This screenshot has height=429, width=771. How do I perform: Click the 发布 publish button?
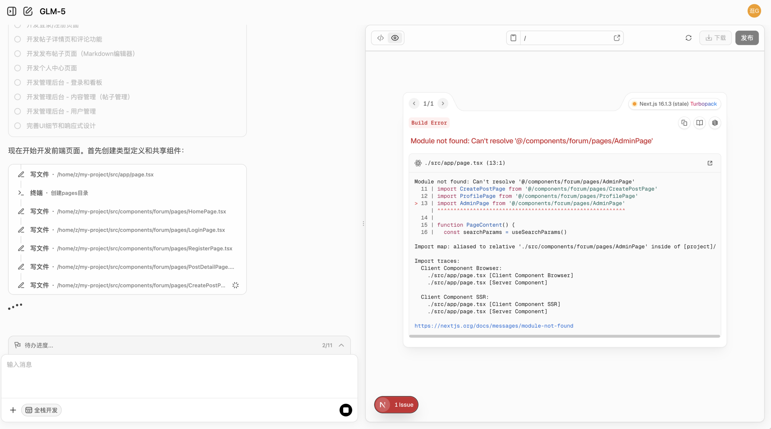(x=747, y=38)
